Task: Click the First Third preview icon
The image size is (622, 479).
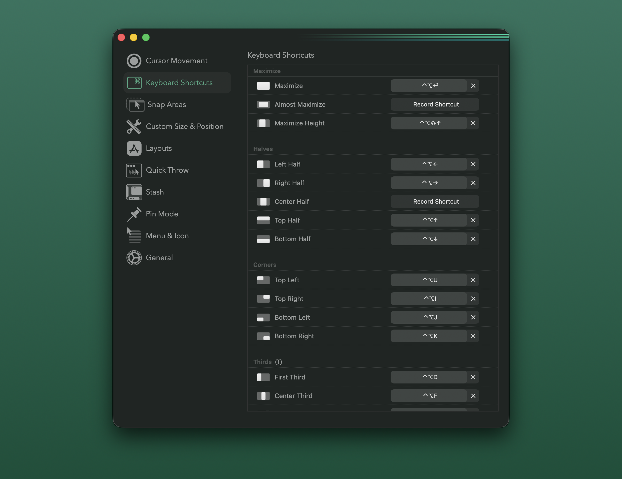Action: (263, 377)
